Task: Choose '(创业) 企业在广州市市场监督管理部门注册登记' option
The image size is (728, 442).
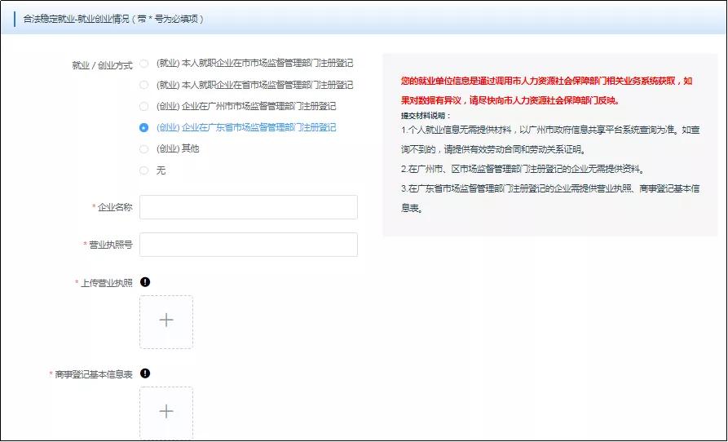Action: 144,106
